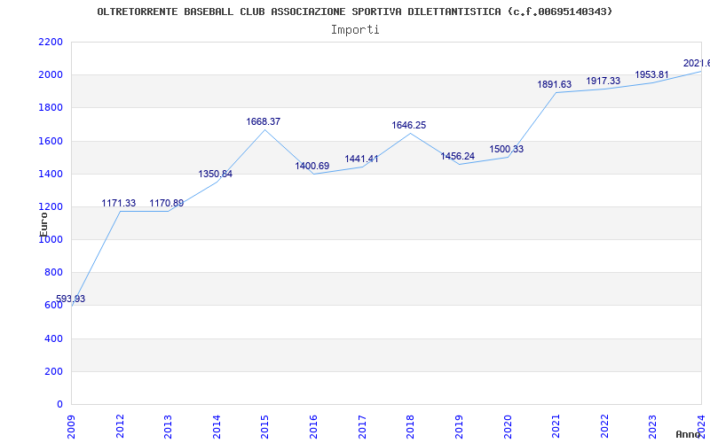The width and height of the screenshot is (710, 443).
Task: Click the 593.93 data label
Action: (x=71, y=299)
